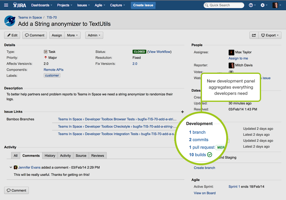Viewport: 286px width, 200px height.
Task: Click the bottom Comment button
Action: [x=16, y=190]
